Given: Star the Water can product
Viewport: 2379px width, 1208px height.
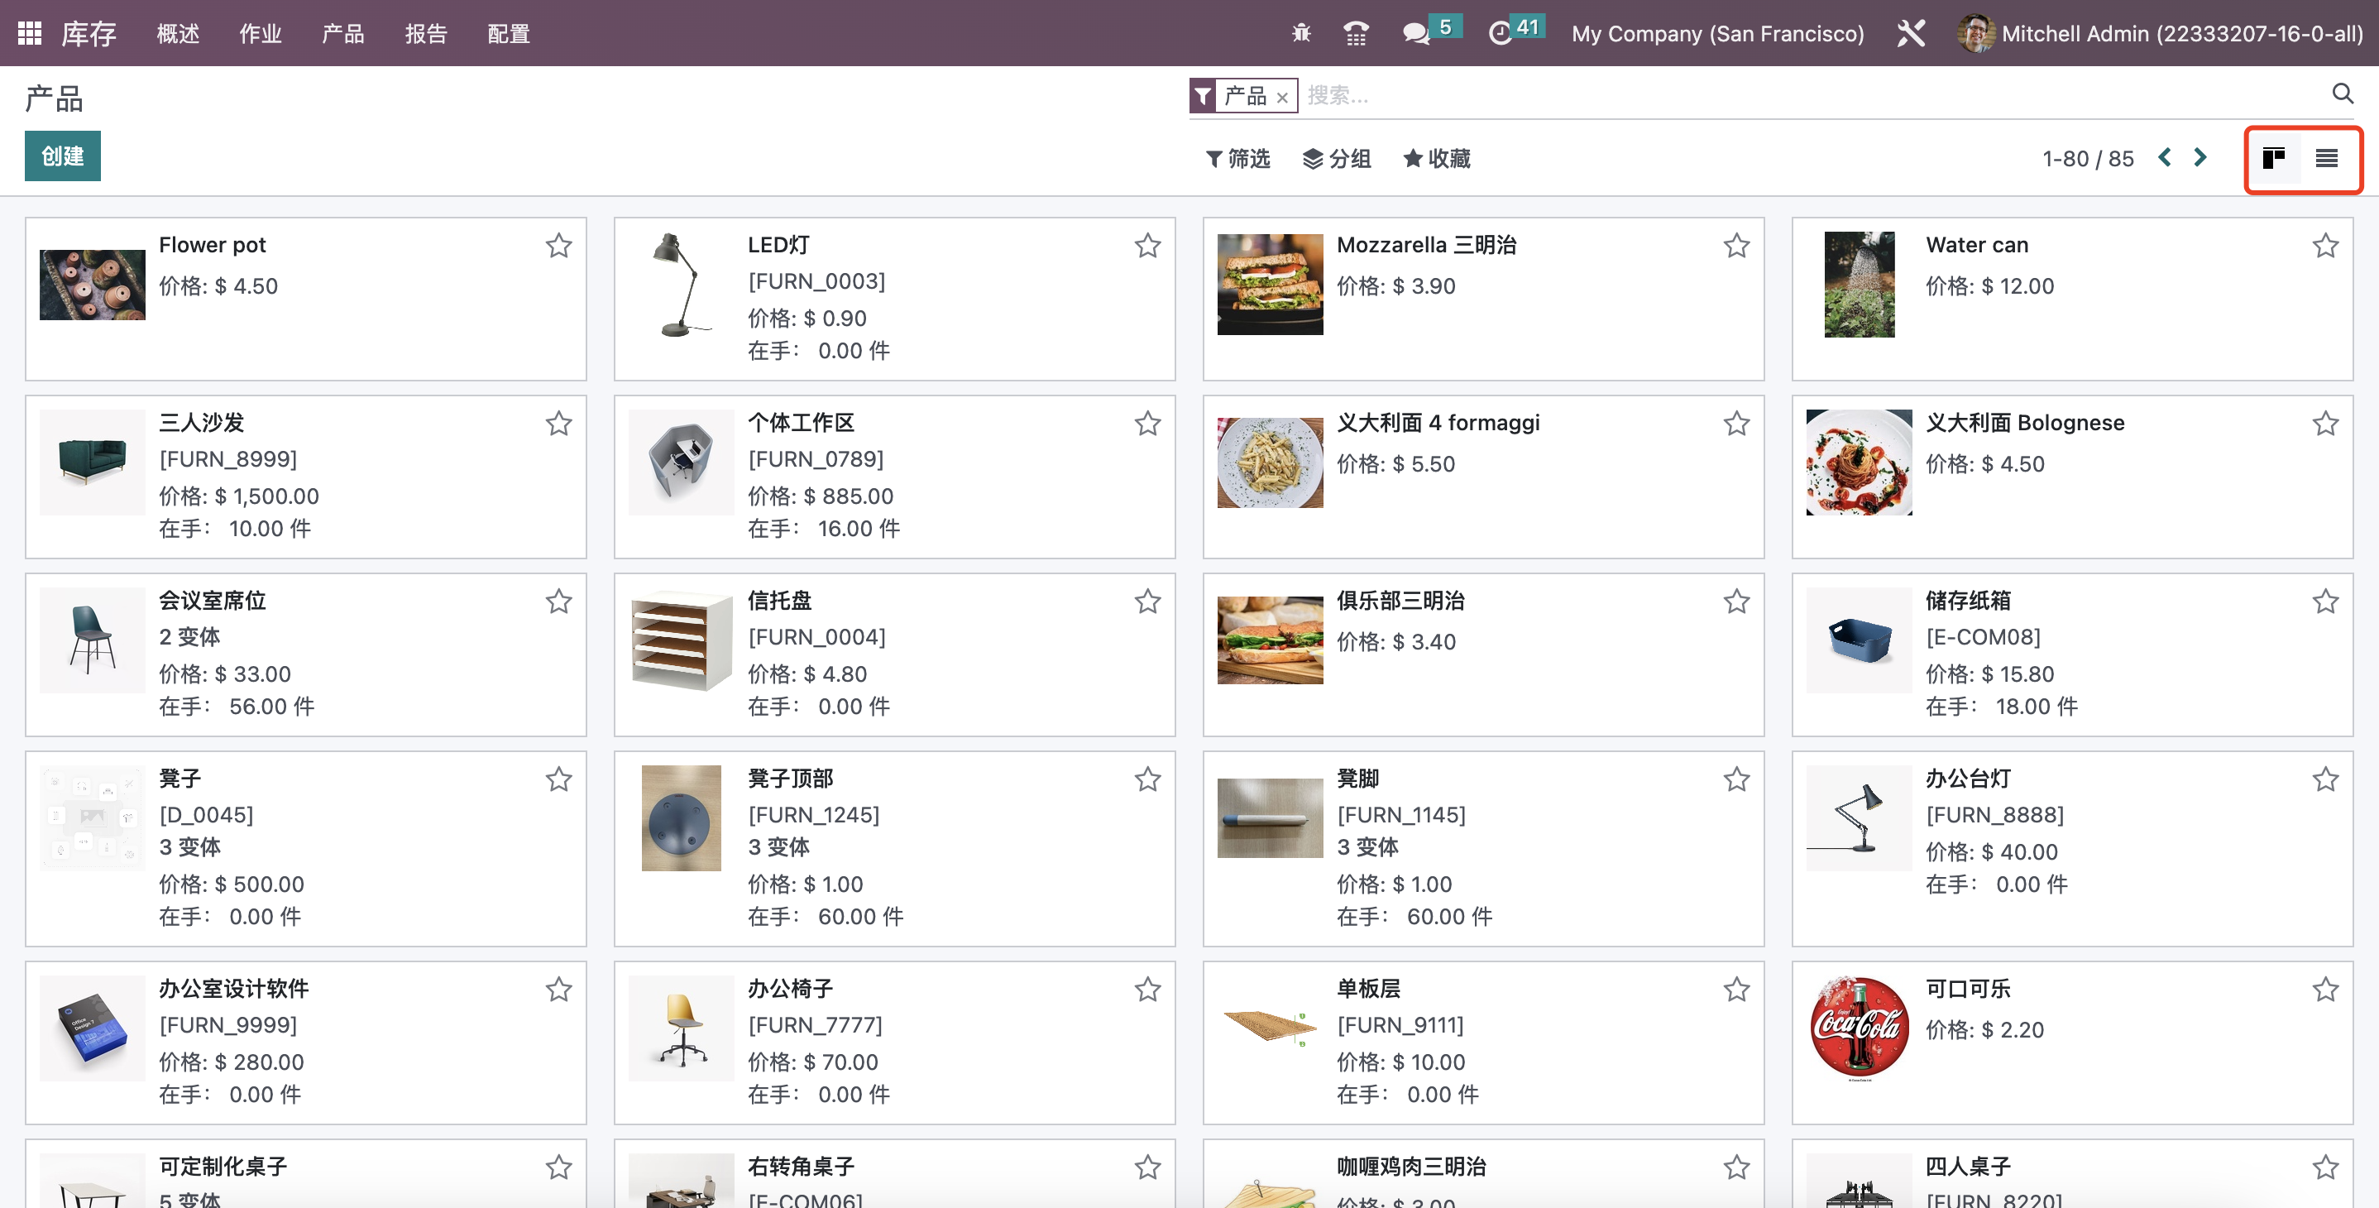Looking at the screenshot, I should pyautogui.click(x=2325, y=246).
